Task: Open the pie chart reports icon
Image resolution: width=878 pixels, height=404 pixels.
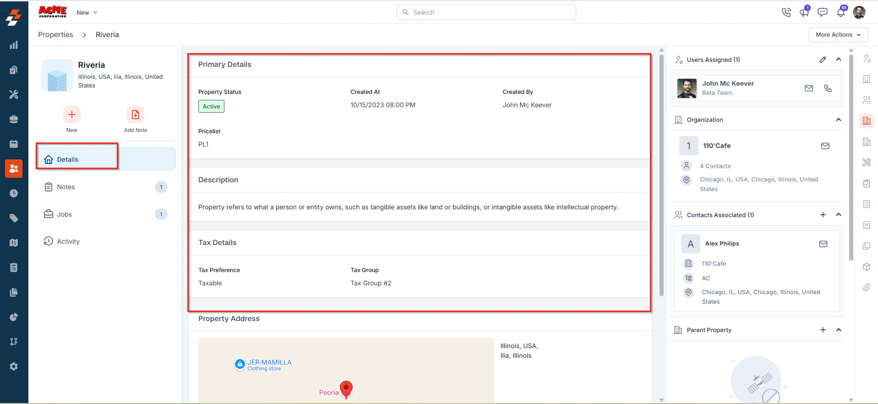Action: click(14, 317)
